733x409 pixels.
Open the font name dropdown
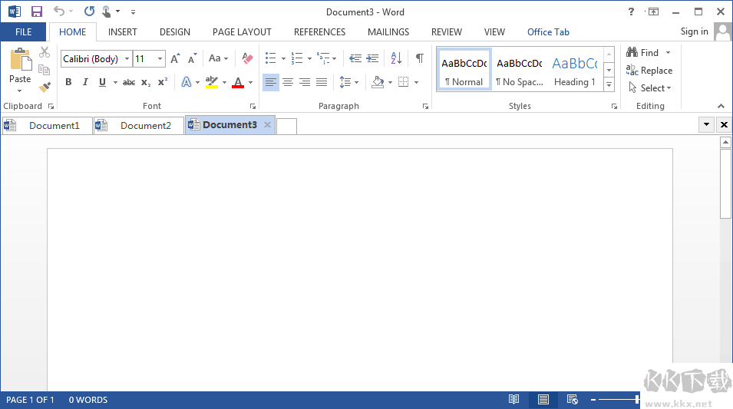pyautogui.click(x=127, y=59)
